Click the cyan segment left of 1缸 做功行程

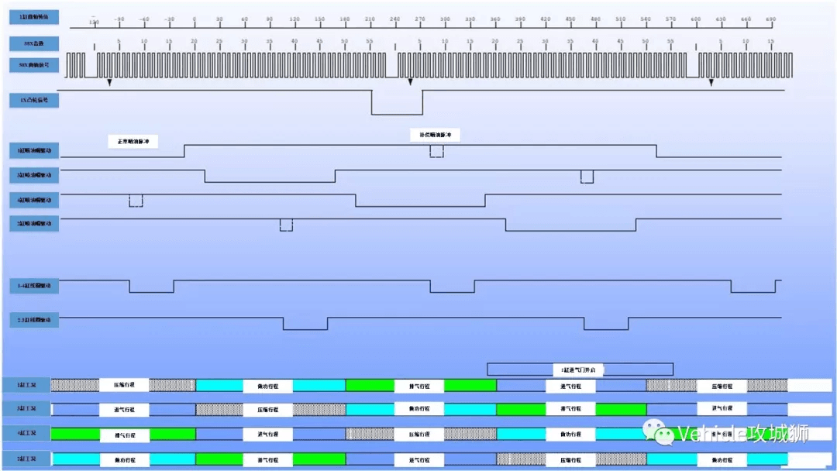pos(219,385)
